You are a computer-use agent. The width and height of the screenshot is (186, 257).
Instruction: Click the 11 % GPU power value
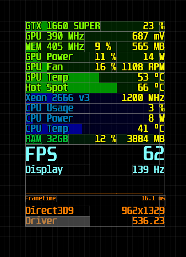pos(106,57)
